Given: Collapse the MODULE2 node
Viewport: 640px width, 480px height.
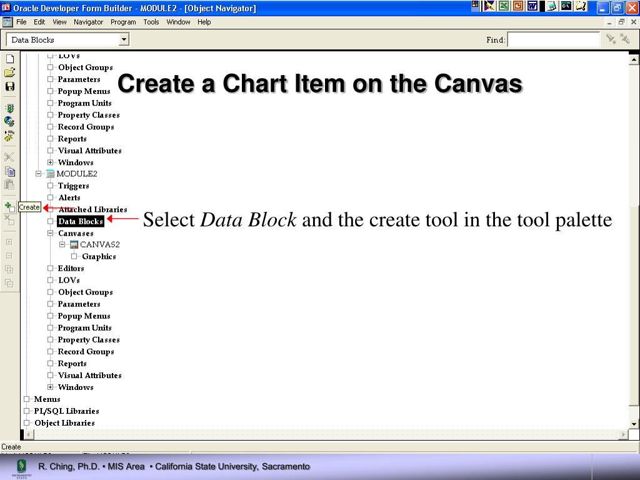Looking at the screenshot, I should (x=38, y=174).
